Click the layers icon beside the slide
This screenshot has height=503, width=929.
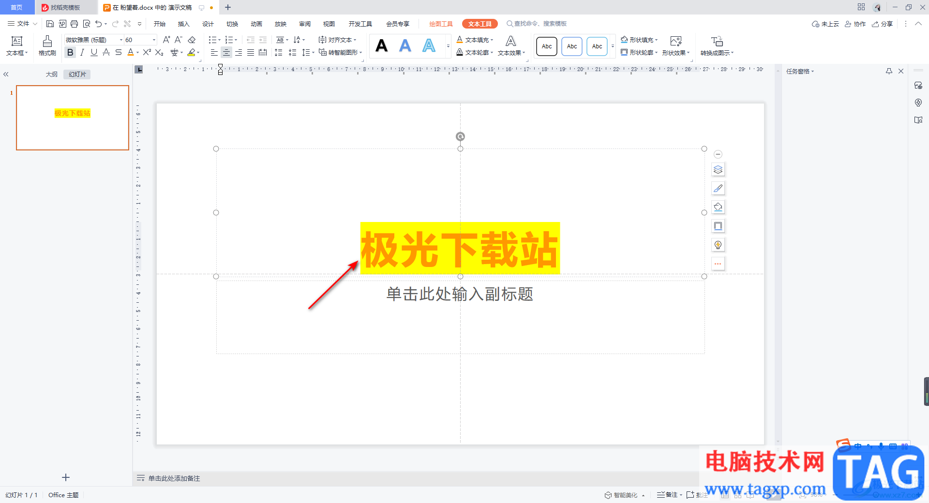(718, 170)
